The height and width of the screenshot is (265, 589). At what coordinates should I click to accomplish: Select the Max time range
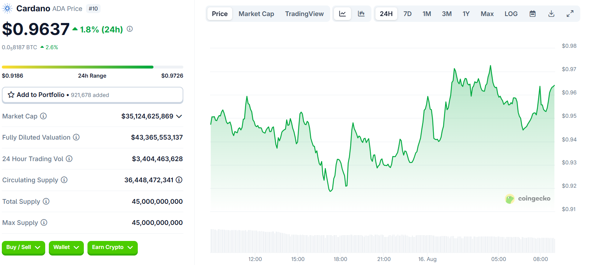pos(487,14)
